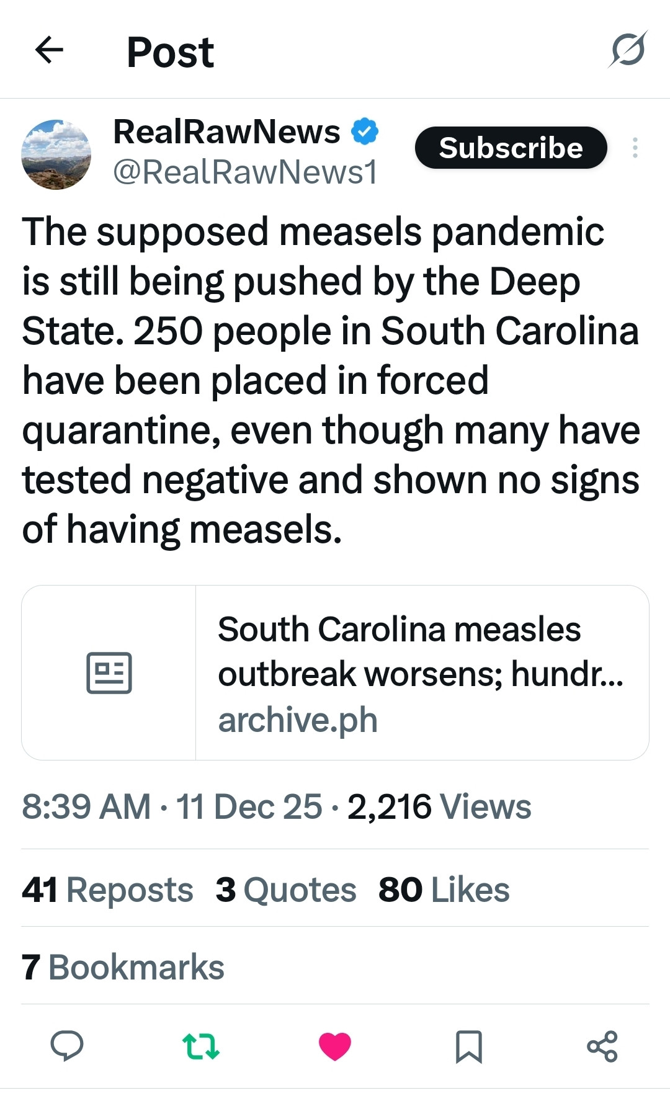Open the RealRawNews display name
Image resolution: width=670 pixels, height=1093 pixels.
point(226,132)
